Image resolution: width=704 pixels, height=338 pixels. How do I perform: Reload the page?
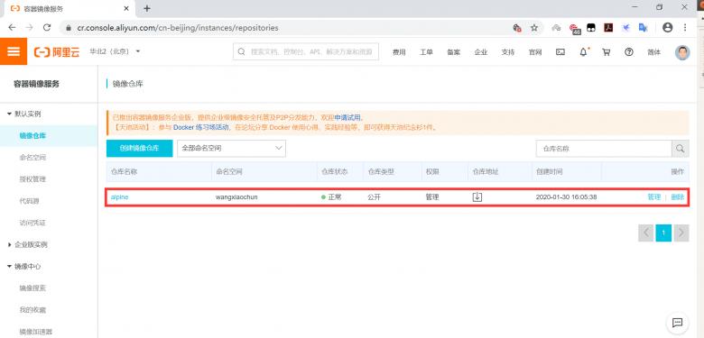pyautogui.click(x=47, y=28)
